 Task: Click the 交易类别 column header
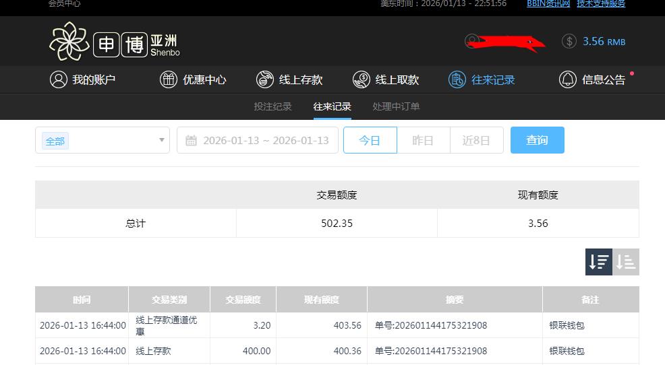169,300
